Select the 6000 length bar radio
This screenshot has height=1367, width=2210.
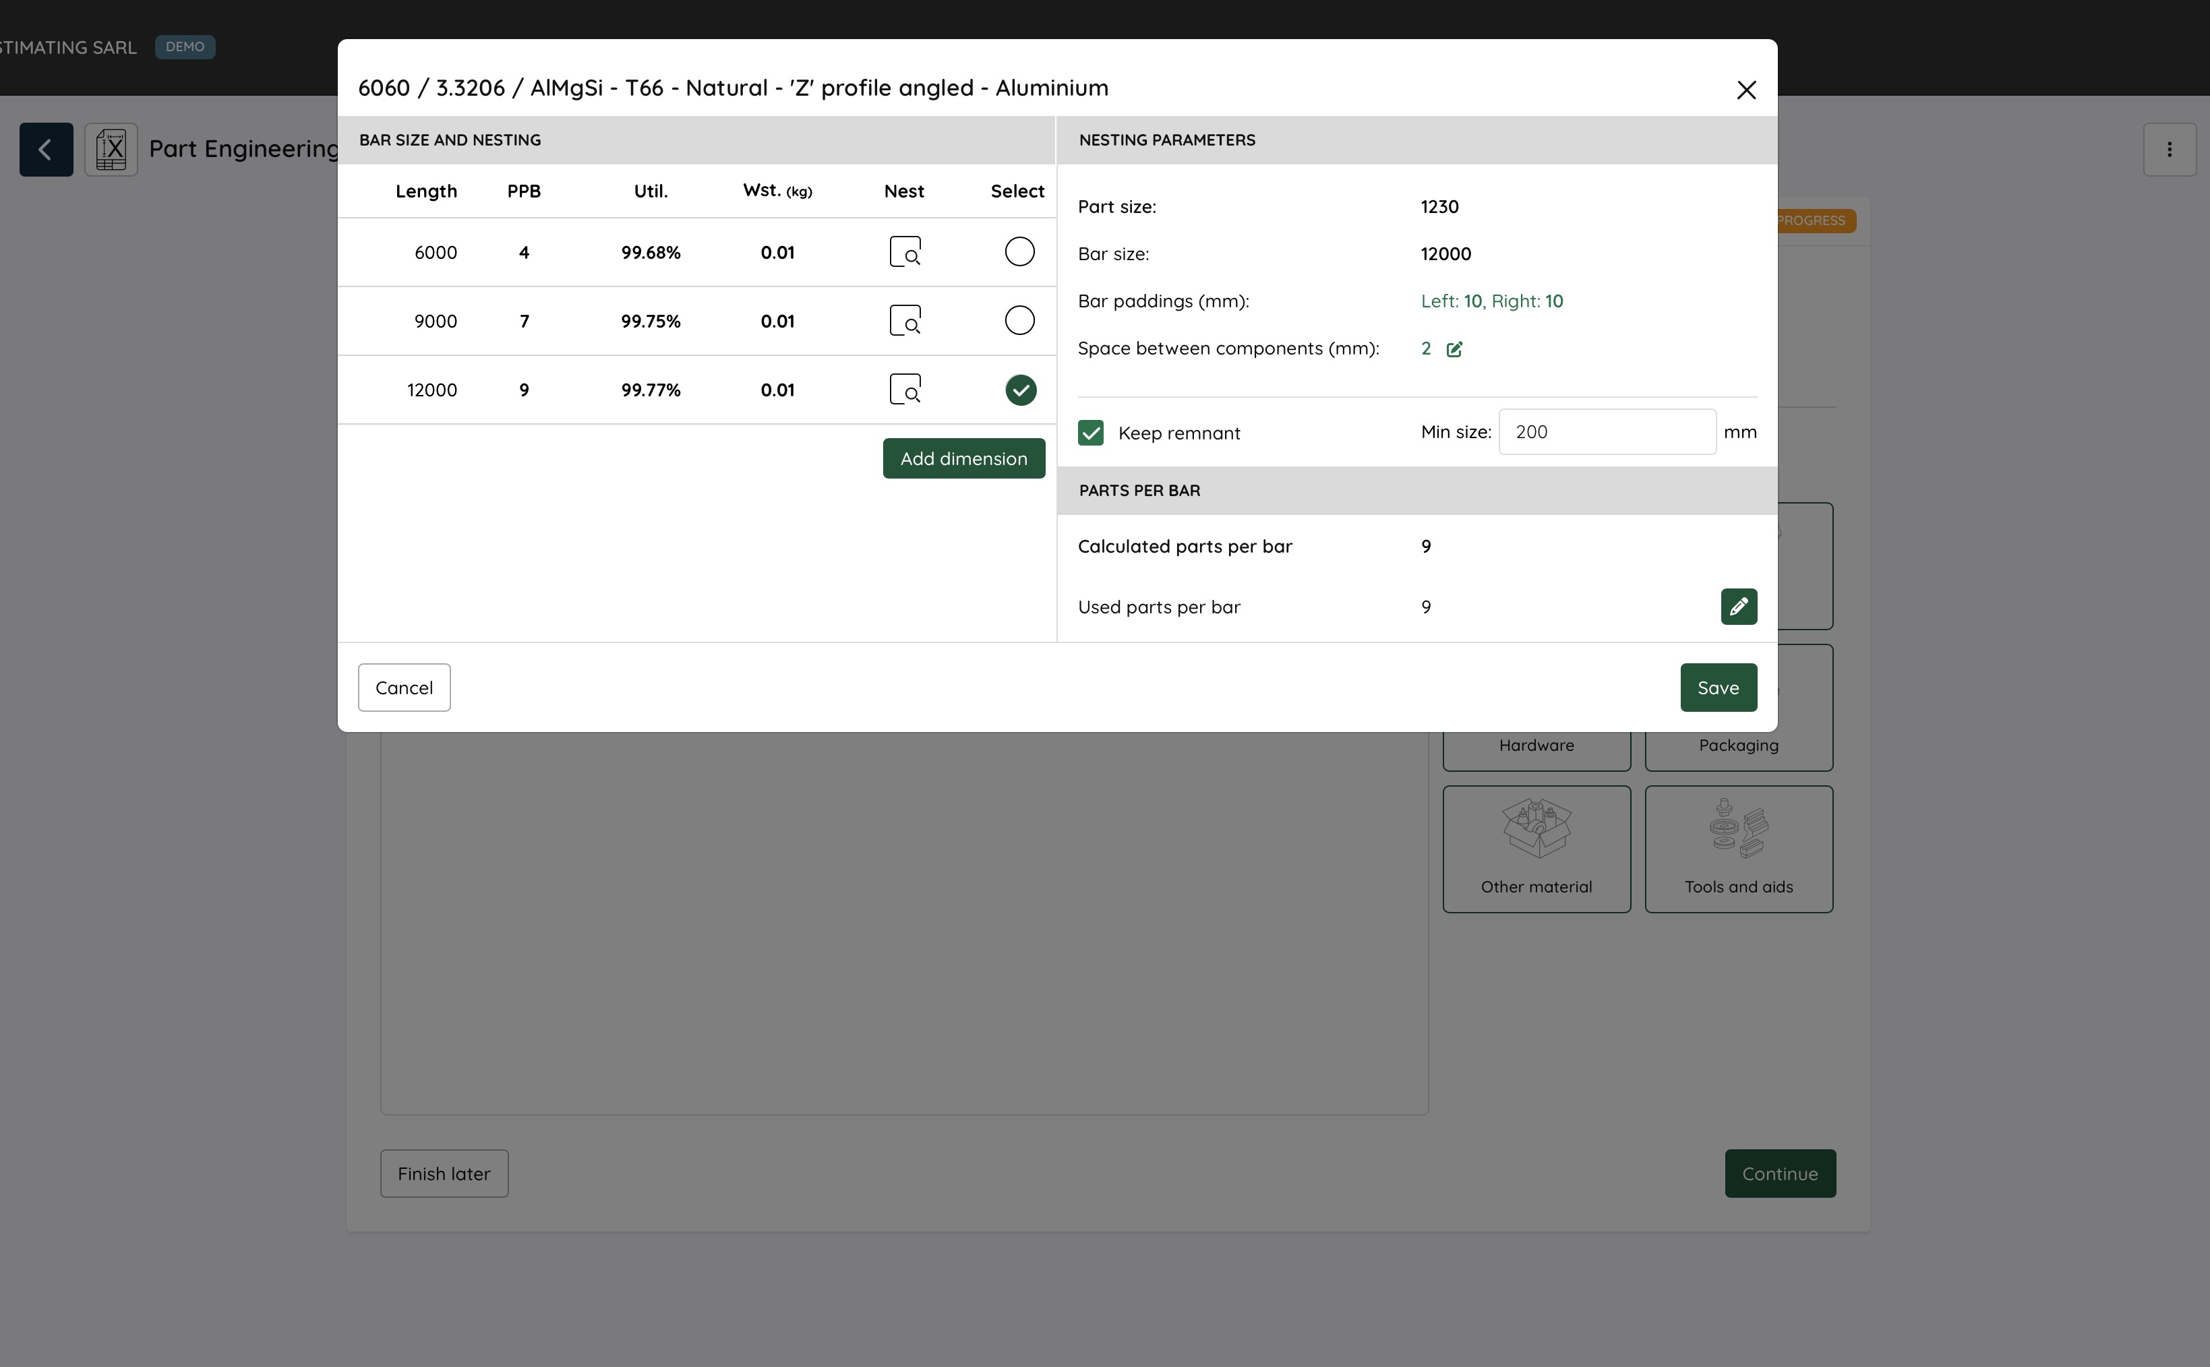point(1019,251)
